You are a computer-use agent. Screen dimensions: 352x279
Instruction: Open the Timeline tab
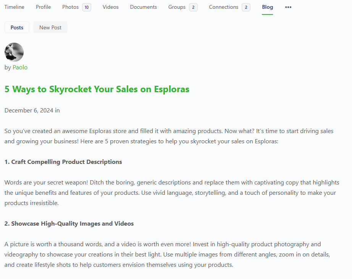15,7
